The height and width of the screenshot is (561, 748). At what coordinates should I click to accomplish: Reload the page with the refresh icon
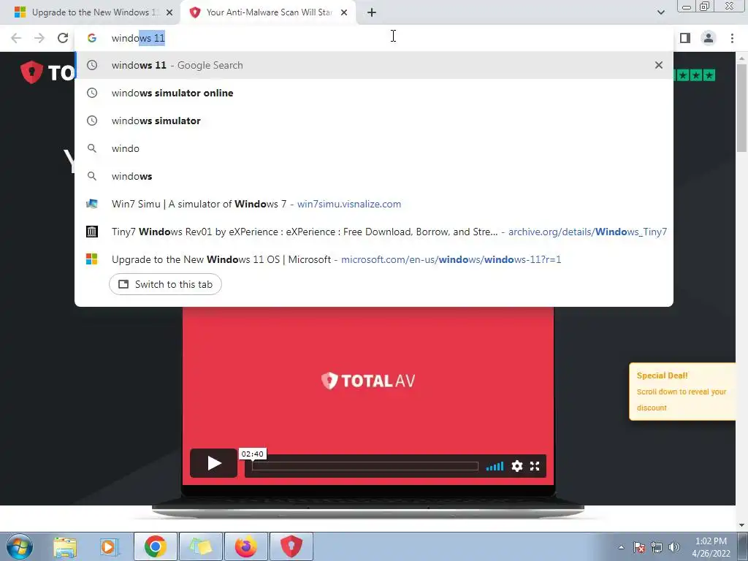(63, 38)
